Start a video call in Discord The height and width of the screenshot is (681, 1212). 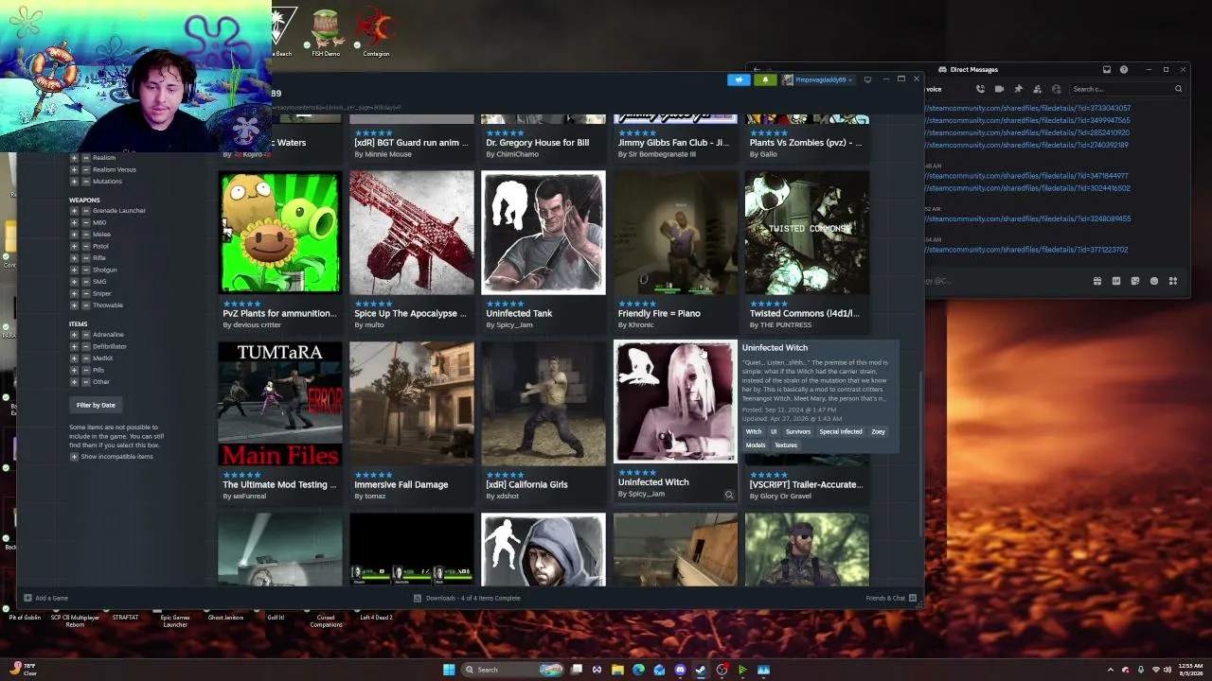tap(999, 89)
